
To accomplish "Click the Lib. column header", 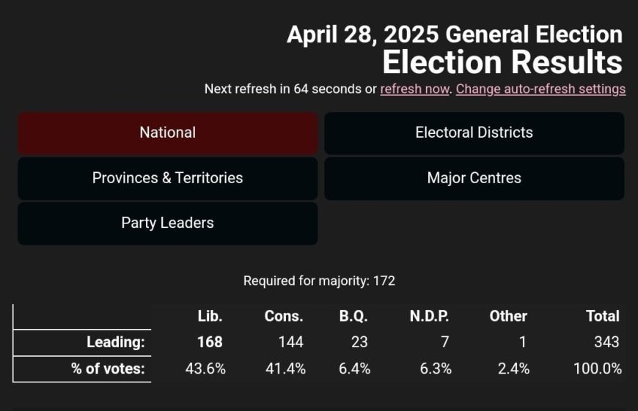I will [210, 316].
